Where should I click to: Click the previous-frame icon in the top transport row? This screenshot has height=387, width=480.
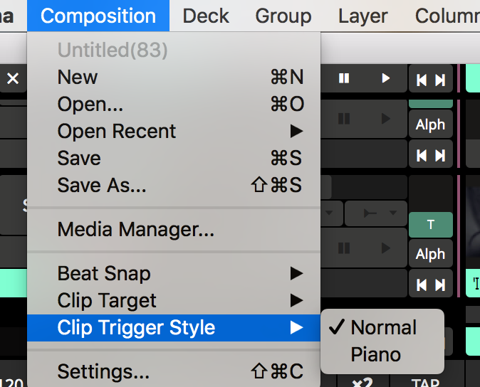point(421,80)
